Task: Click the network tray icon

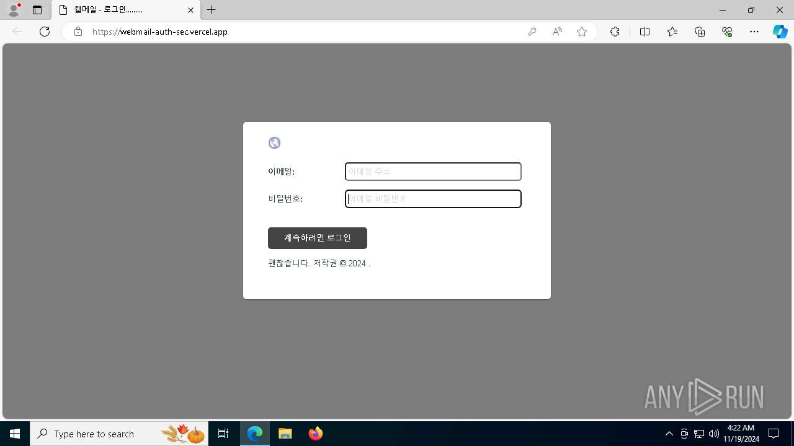Action: pyautogui.click(x=699, y=434)
